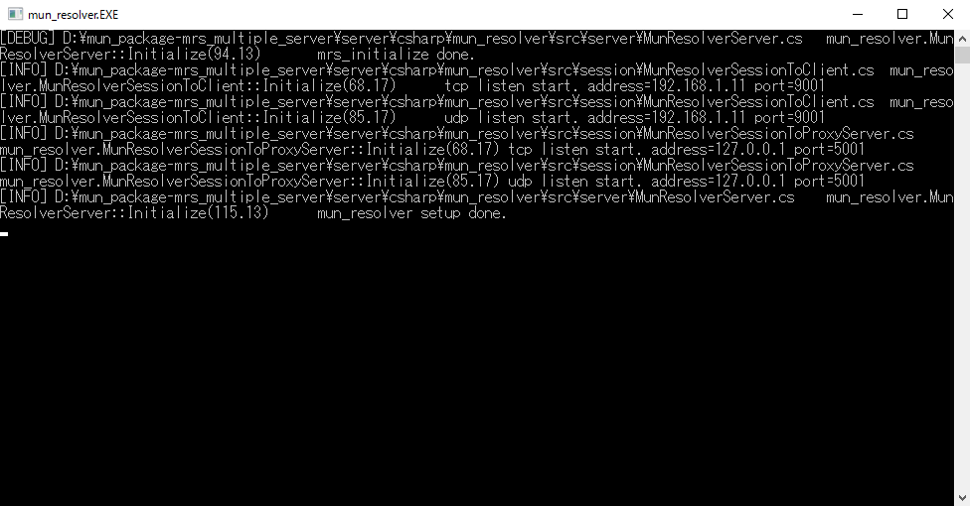This screenshot has height=506, width=970.
Task: Click the Initialize(115.13) text
Action: [198, 213]
